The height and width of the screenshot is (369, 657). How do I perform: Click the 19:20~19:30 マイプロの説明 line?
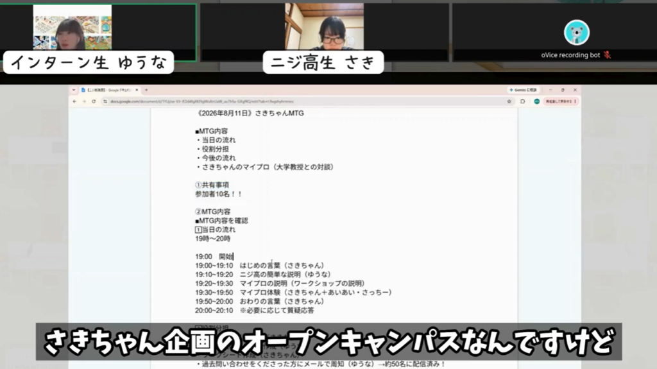(x=280, y=284)
